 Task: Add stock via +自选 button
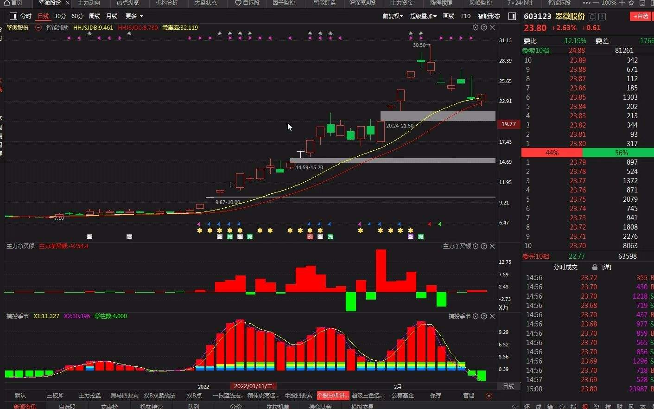pyautogui.click(x=641, y=16)
